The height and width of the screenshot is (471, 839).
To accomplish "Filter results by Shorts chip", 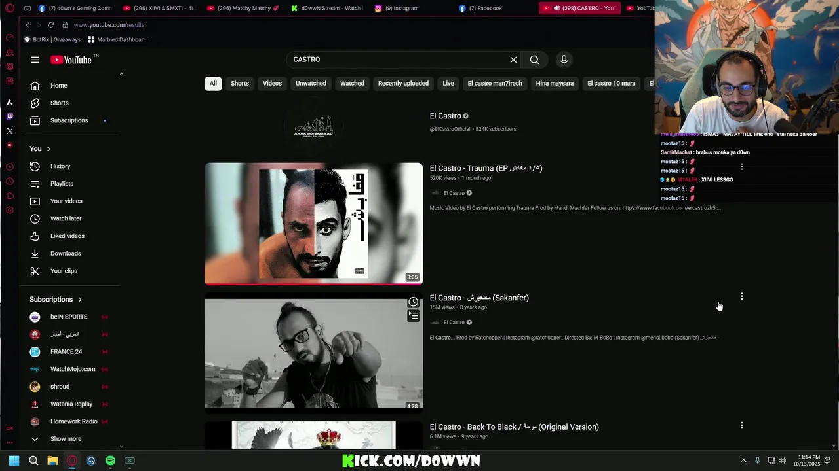I will (240, 83).
